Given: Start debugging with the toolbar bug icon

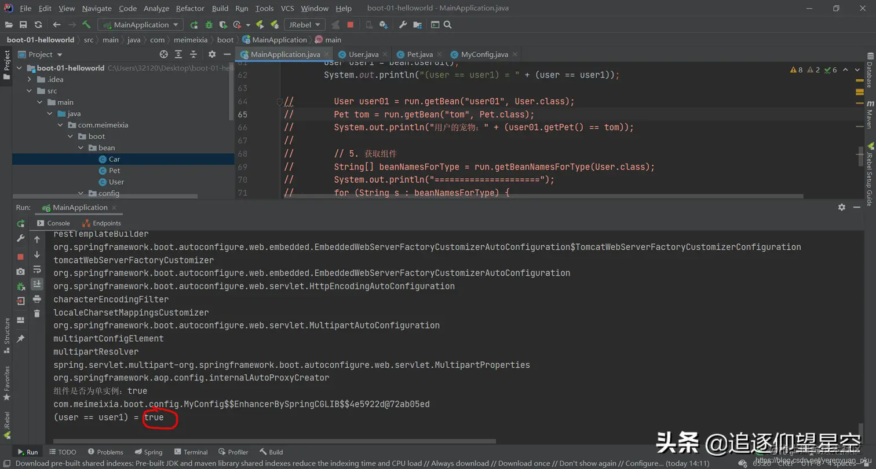Looking at the screenshot, I should [209, 25].
